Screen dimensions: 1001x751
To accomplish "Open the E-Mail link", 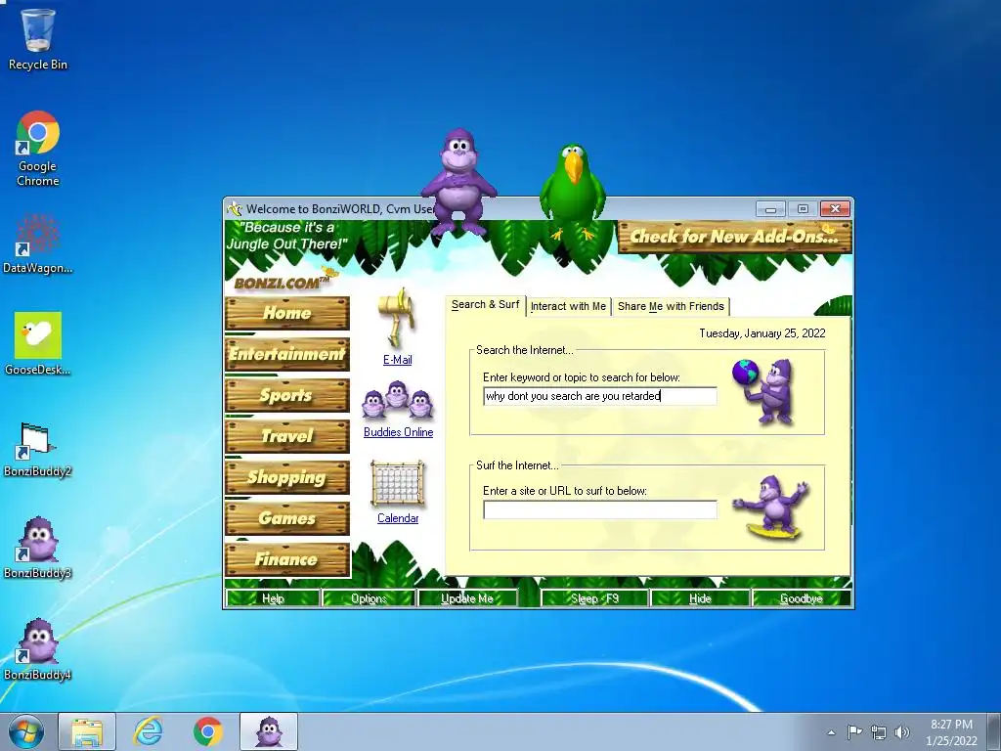I will click(x=398, y=360).
